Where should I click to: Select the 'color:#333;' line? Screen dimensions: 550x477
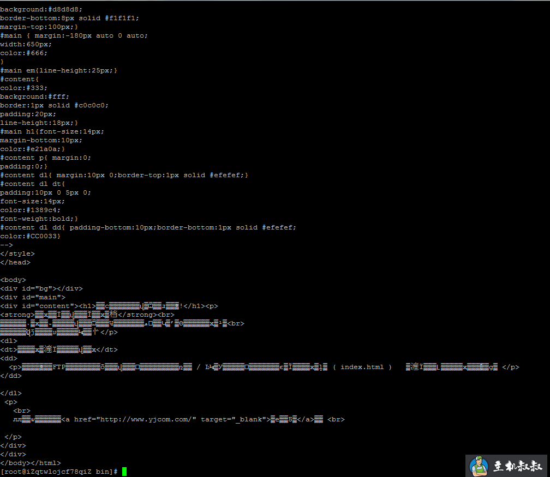coord(23,88)
